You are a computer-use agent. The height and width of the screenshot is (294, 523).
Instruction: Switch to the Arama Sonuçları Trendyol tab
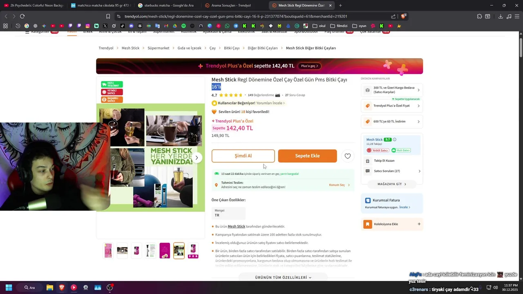(235, 5)
